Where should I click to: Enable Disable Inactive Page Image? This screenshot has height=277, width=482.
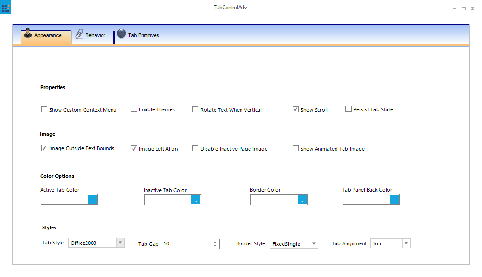coord(195,148)
